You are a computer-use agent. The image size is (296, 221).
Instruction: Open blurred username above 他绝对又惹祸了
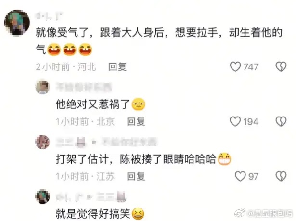[x=84, y=87]
